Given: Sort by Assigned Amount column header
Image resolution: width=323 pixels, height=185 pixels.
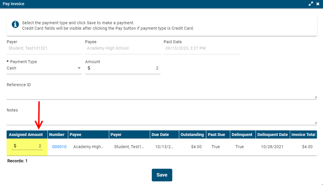Looking at the screenshot, I should pos(26,134).
